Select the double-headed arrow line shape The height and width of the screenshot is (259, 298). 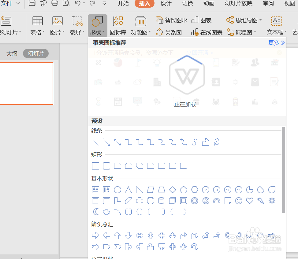click(117, 142)
